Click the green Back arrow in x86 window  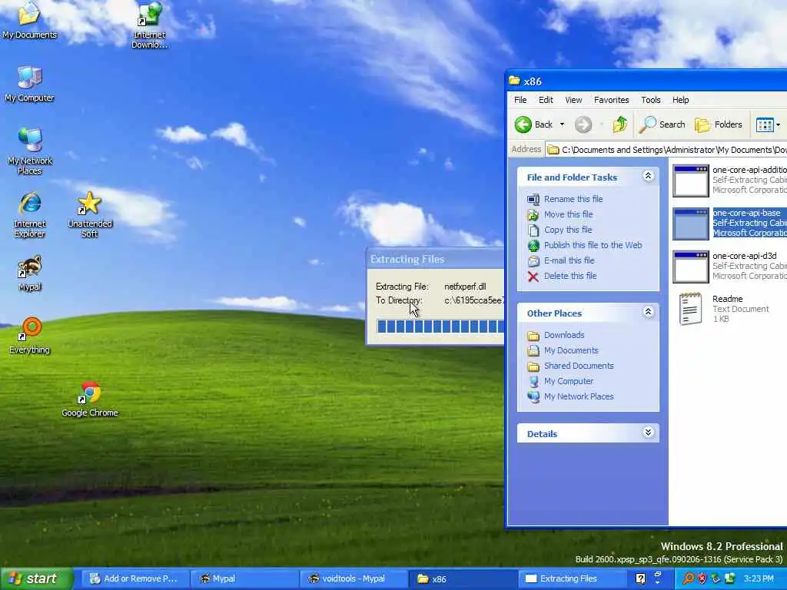click(x=523, y=124)
